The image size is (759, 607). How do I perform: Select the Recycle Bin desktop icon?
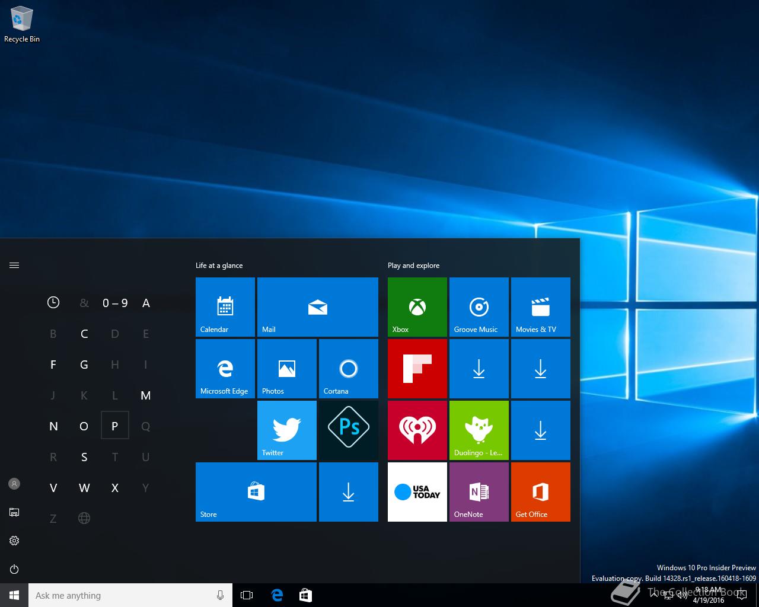(22, 24)
